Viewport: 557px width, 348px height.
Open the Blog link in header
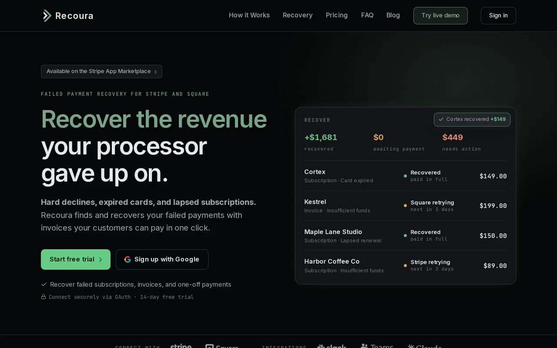pos(393,15)
